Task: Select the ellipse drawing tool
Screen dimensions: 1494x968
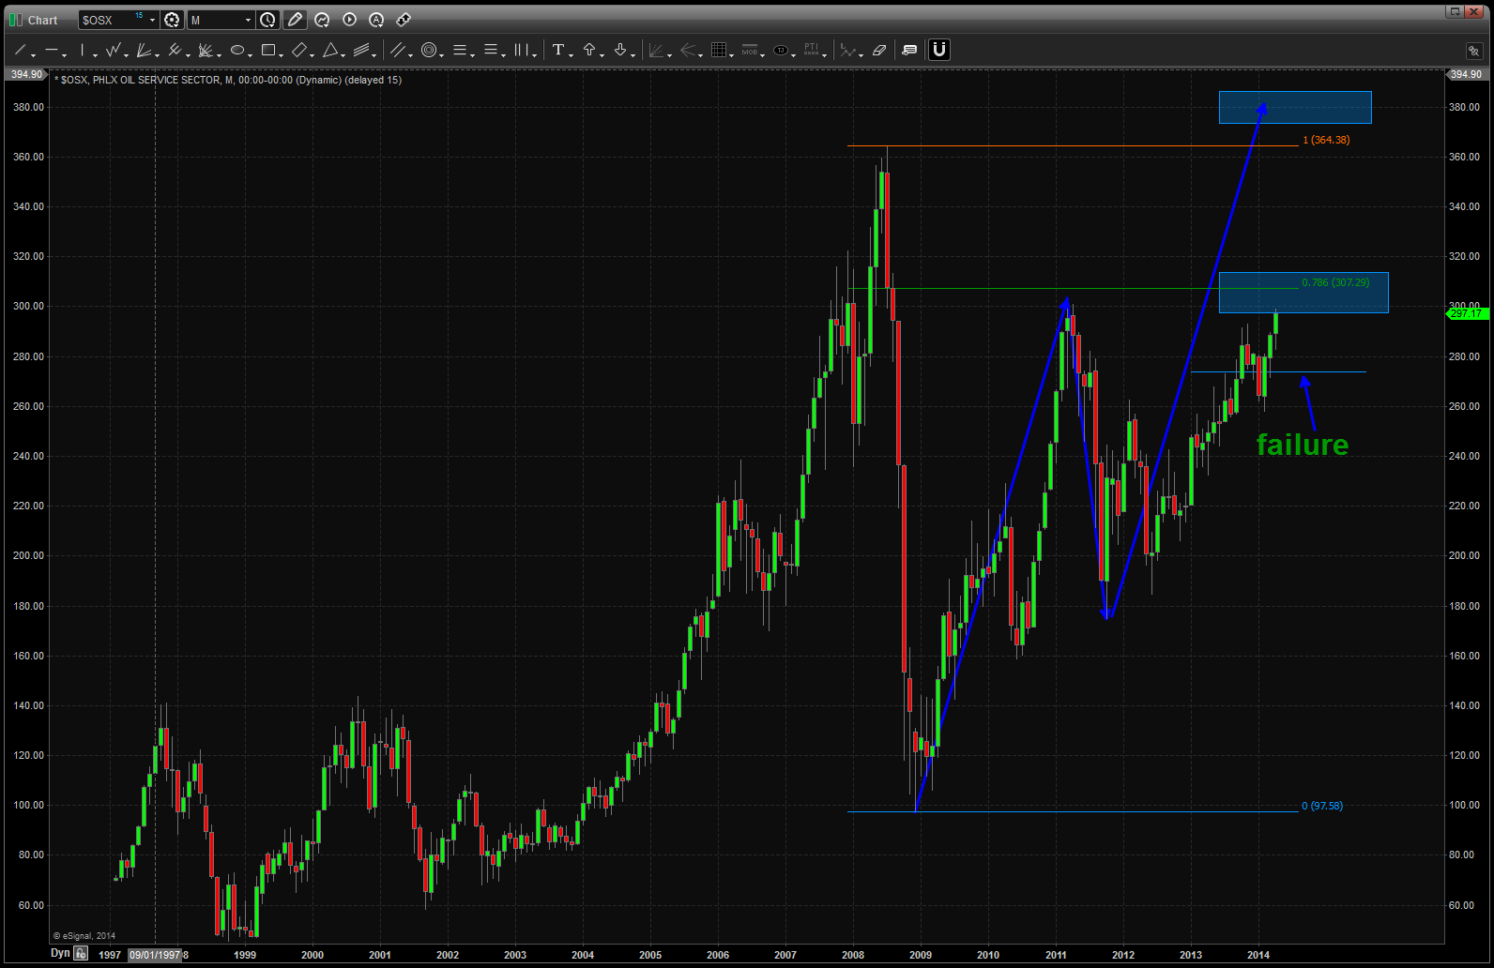Action: pos(237,50)
